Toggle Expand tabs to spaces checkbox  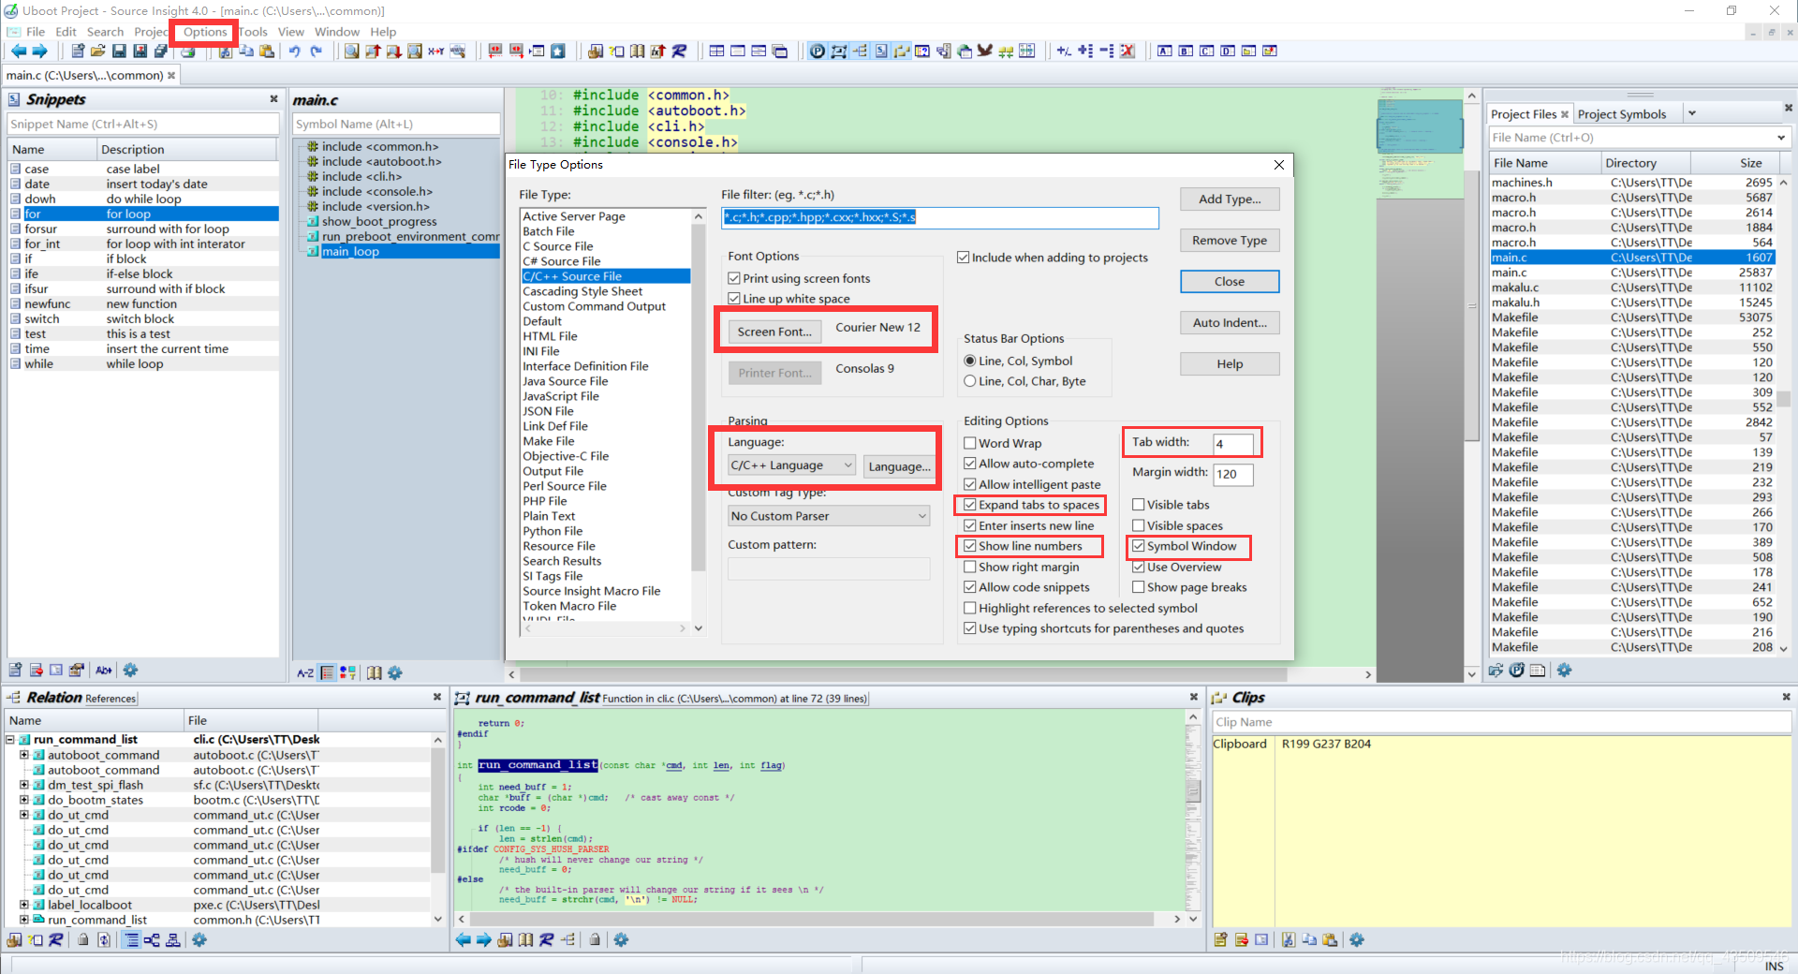click(x=970, y=505)
